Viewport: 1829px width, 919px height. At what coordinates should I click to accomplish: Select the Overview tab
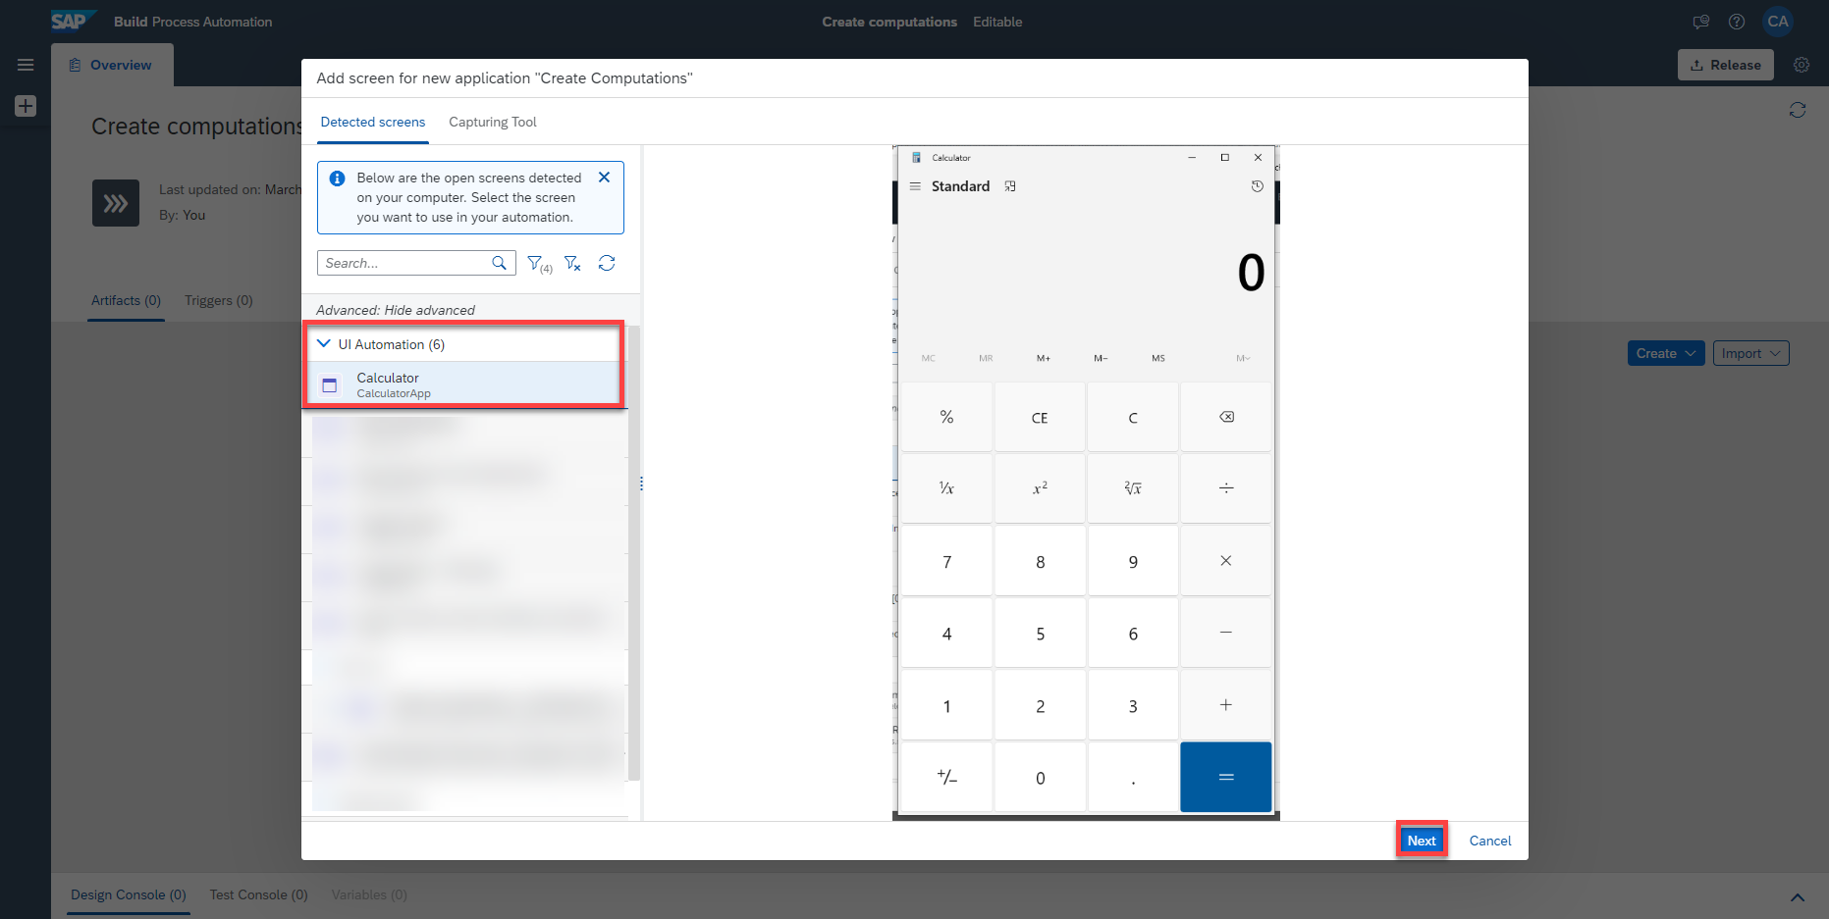pyautogui.click(x=112, y=65)
